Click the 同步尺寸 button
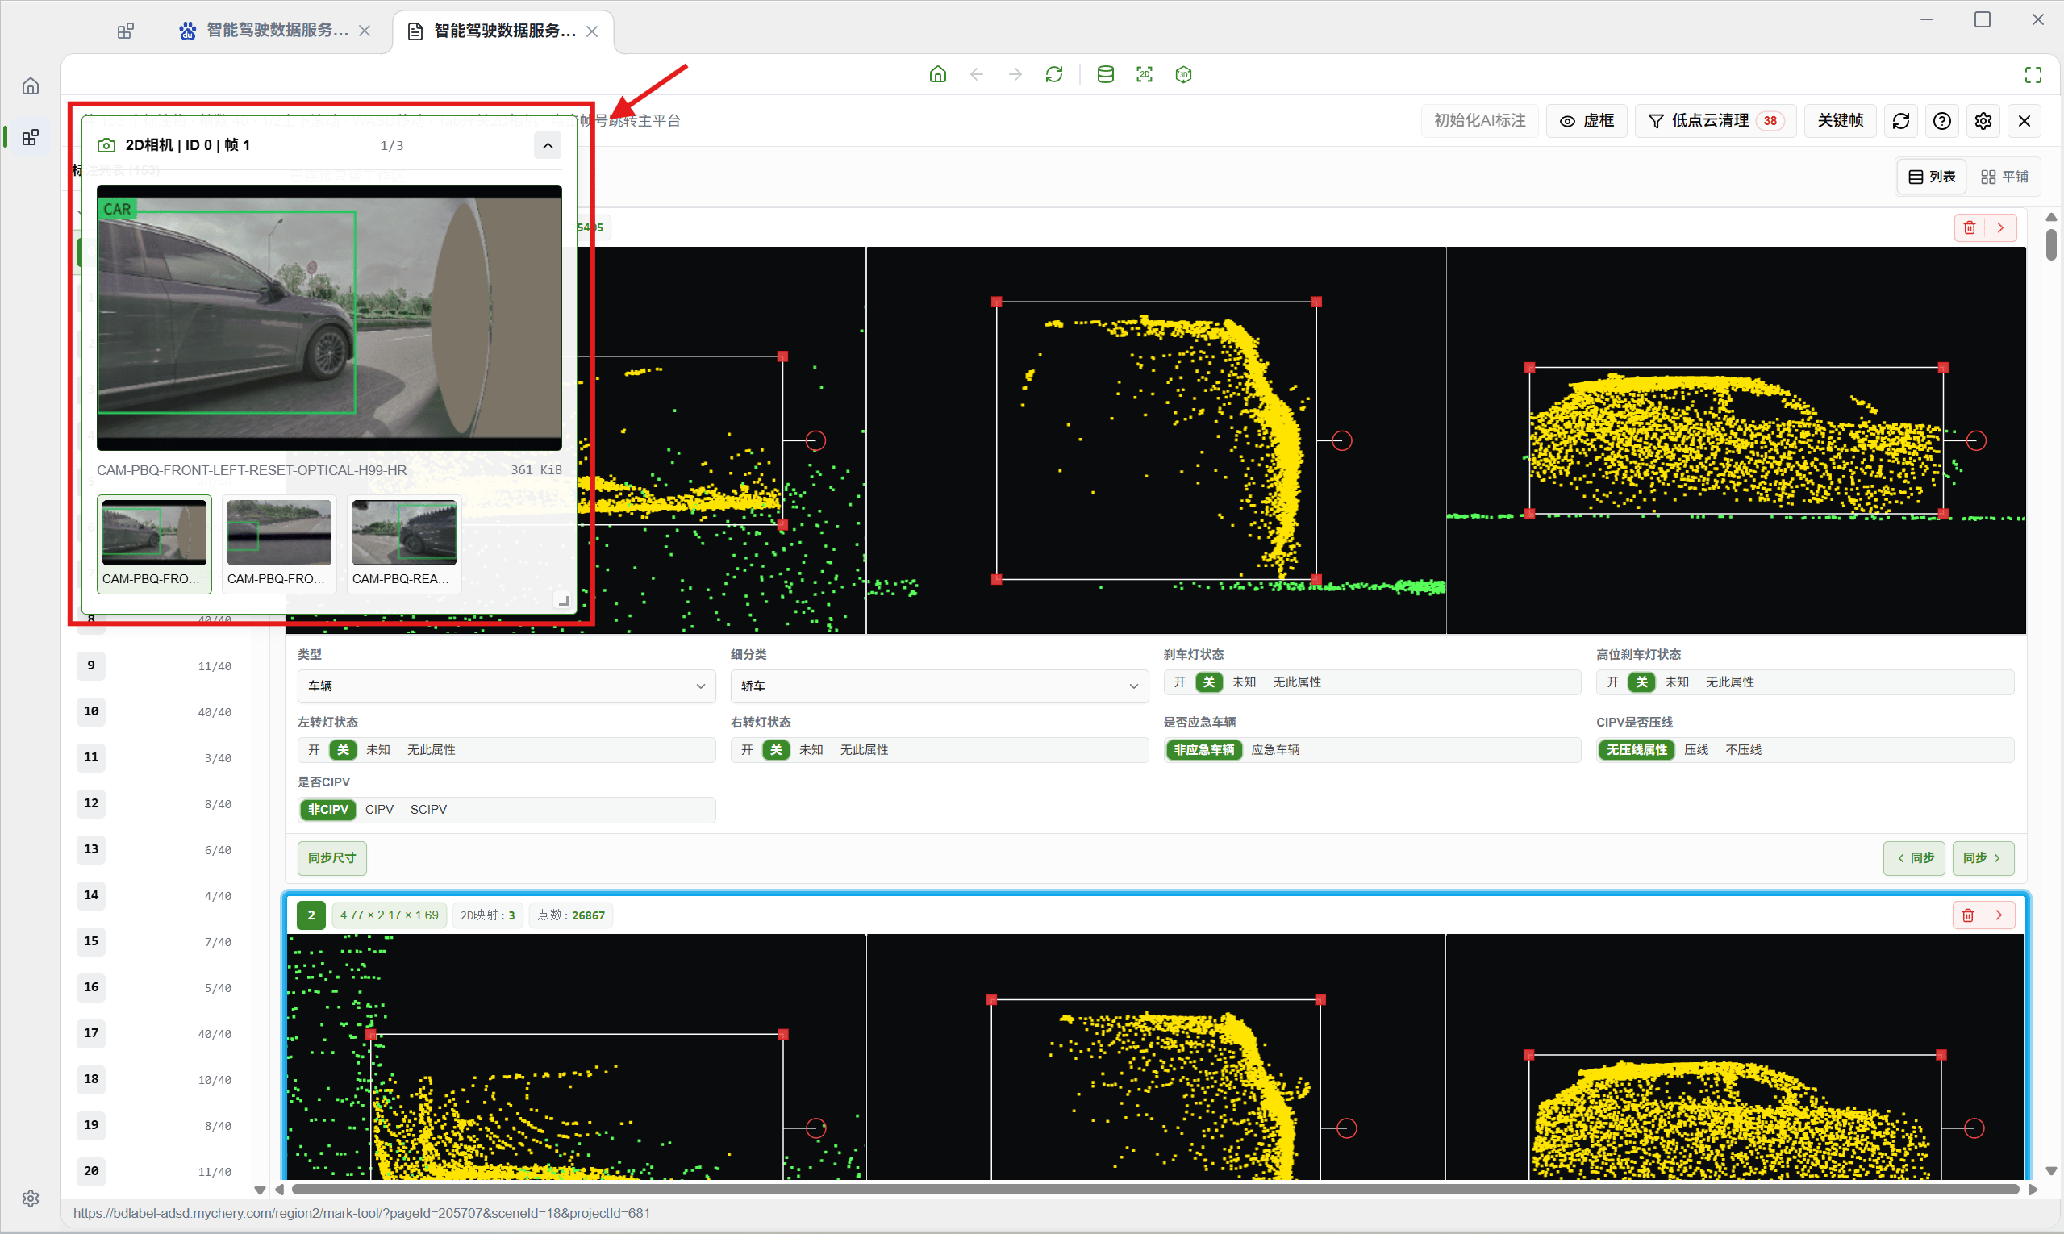2064x1234 pixels. coord(331,857)
